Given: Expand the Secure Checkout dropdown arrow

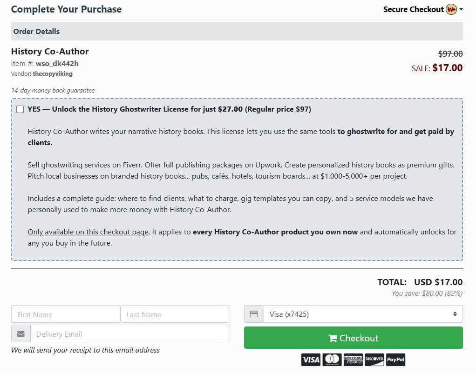Looking at the screenshot, I should click(x=461, y=9).
